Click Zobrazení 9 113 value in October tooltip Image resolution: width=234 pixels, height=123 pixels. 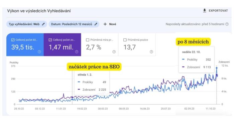coord(207,67)
